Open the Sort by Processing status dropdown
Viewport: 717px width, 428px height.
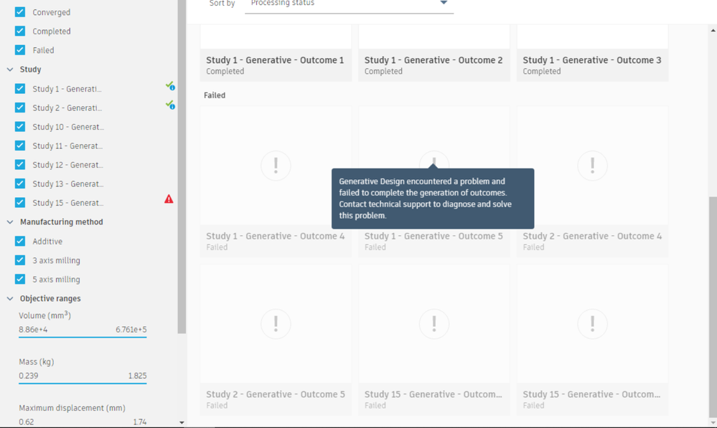tap(349, 4)
